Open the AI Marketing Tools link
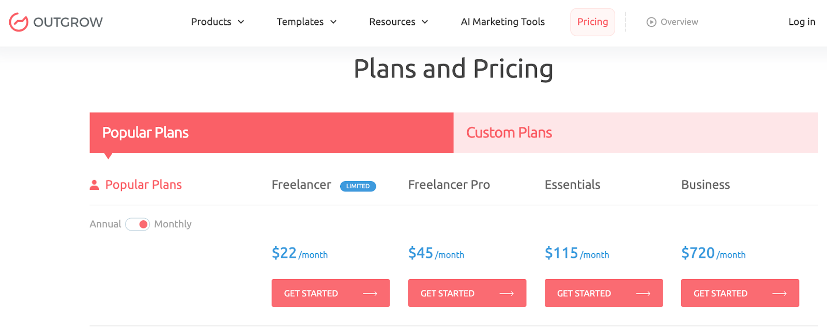 502,22
